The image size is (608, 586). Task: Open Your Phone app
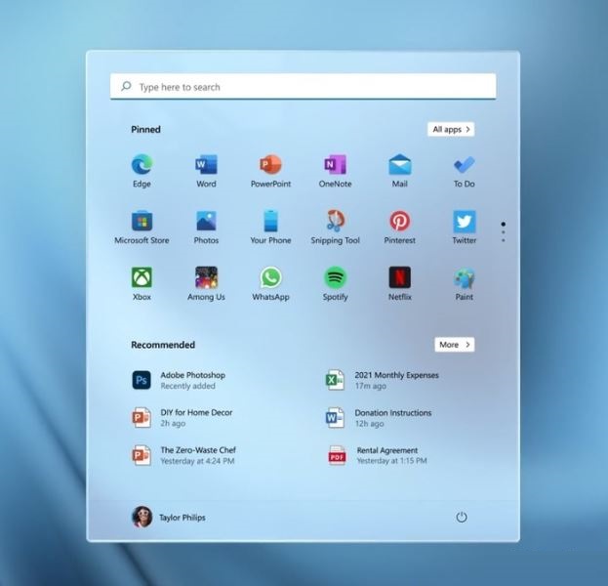coord(270,228)
